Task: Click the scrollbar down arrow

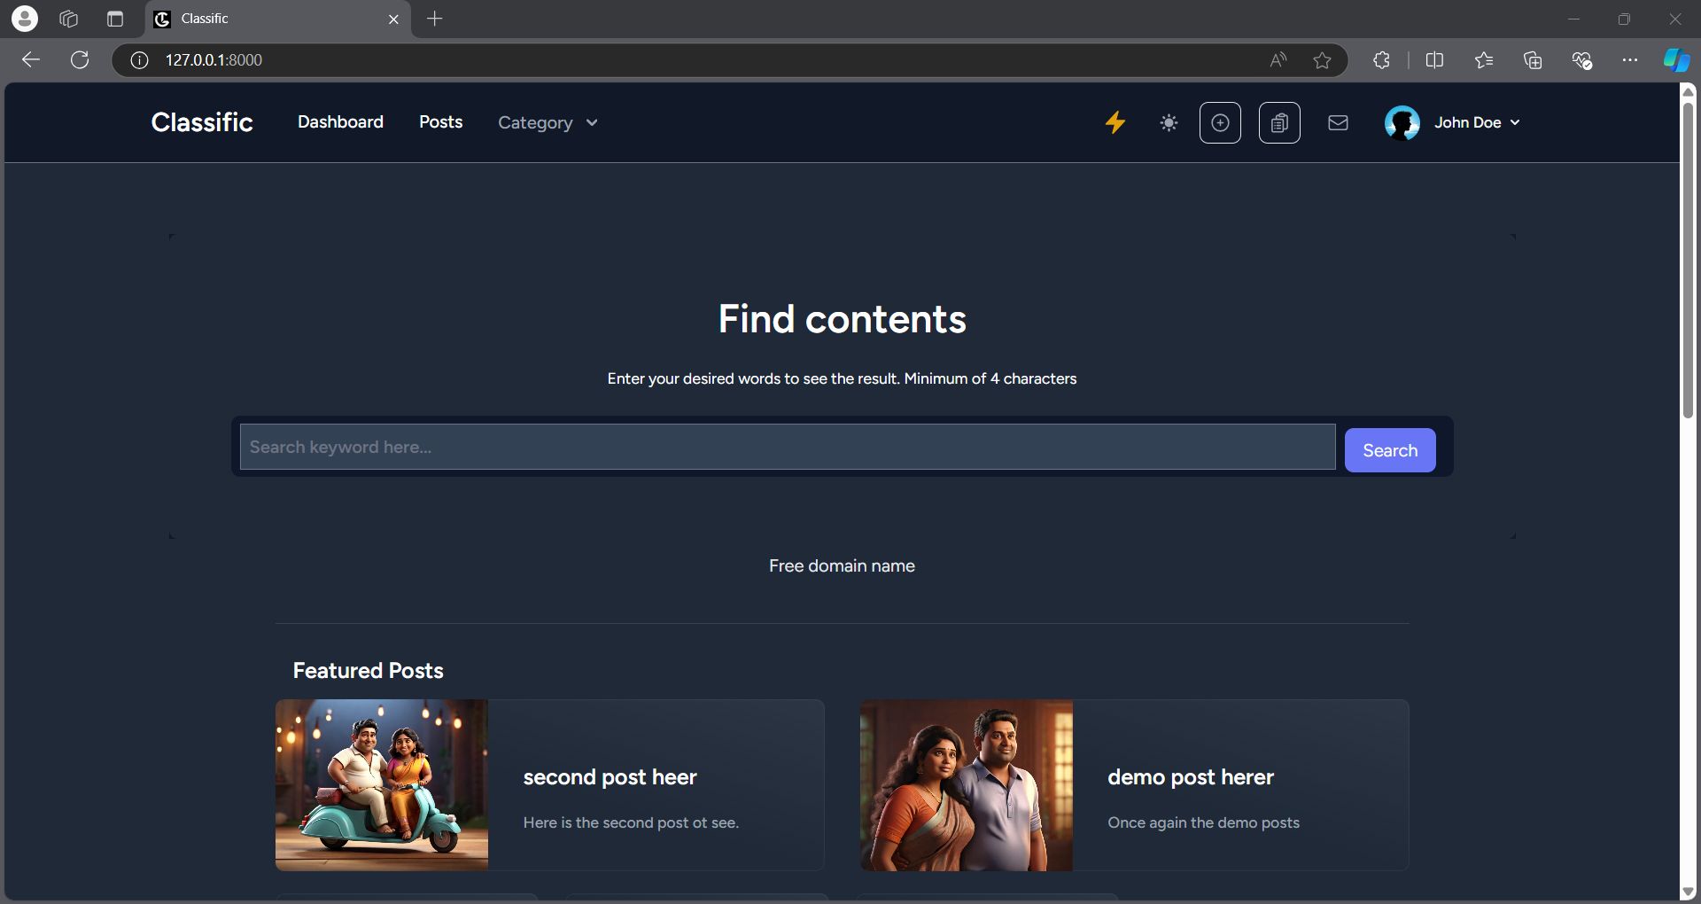Action: [x=1688, y=892]
